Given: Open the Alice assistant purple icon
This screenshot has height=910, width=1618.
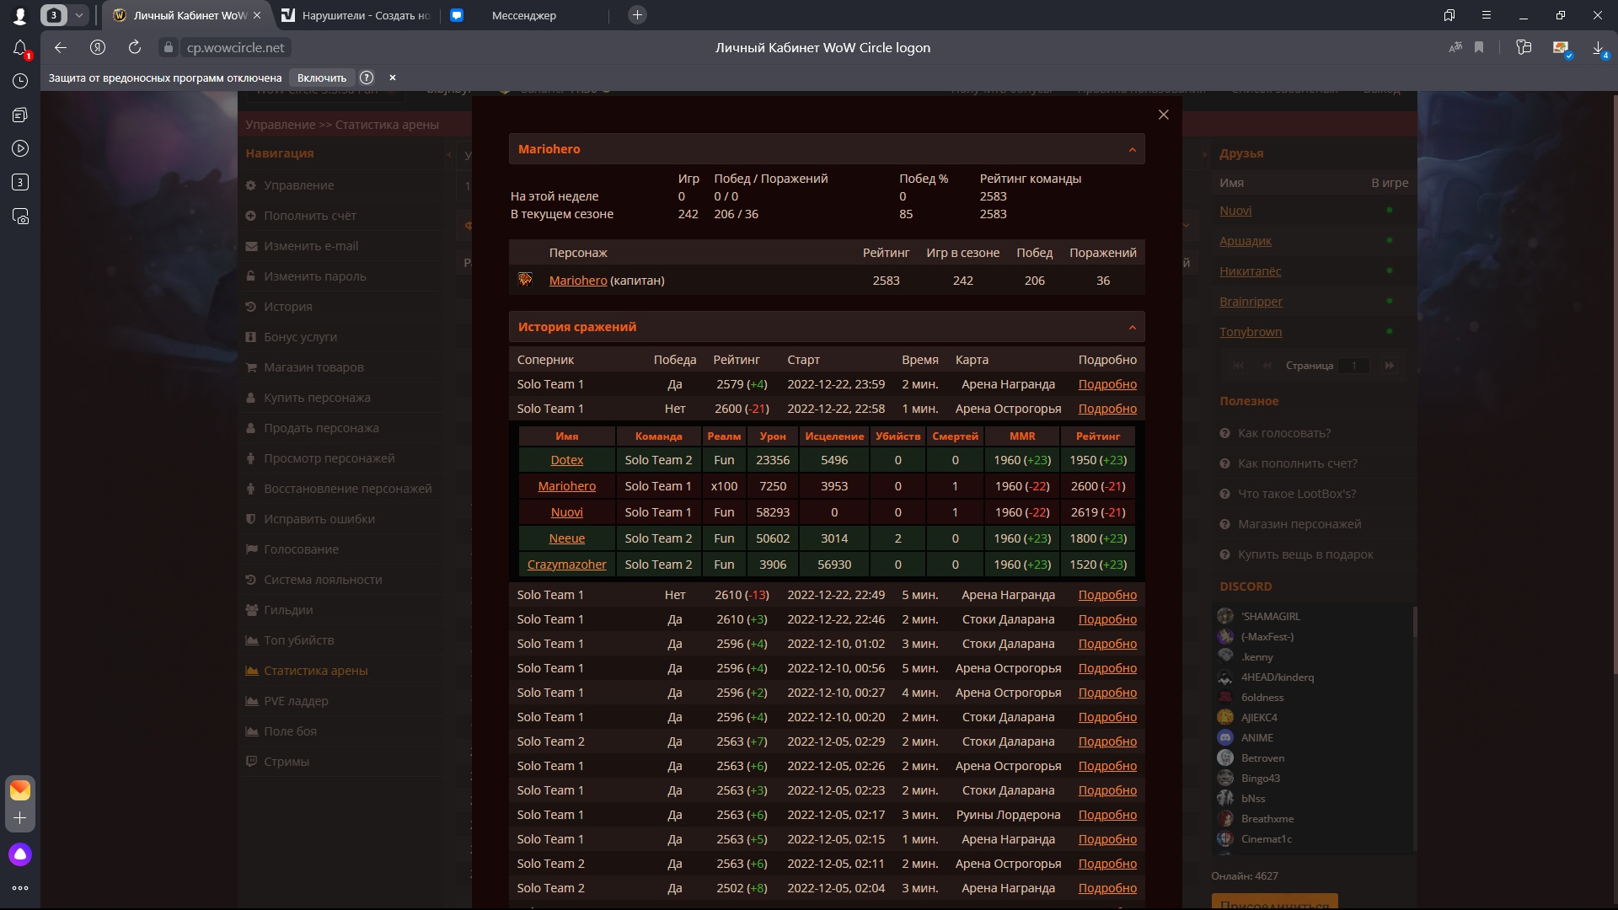Looking at the screenshot, I should (20, 854).
